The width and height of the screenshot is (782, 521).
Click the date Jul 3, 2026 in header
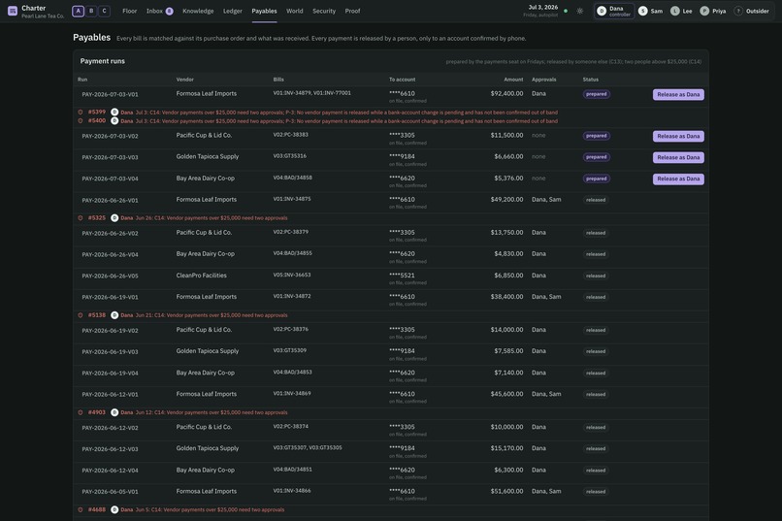tap(543, 8)
